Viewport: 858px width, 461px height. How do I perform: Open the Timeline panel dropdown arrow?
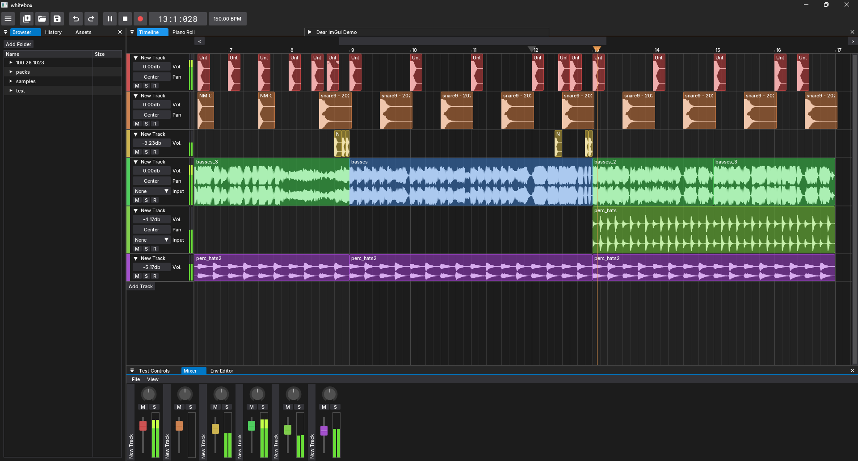point(132,32)
